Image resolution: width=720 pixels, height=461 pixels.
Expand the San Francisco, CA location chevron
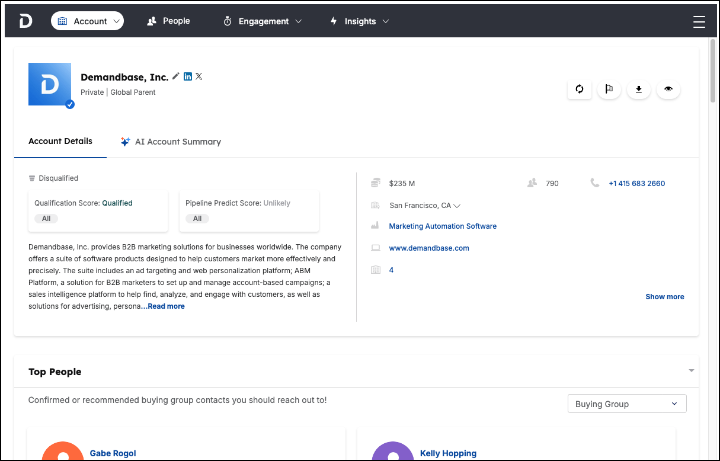[457, 206]
